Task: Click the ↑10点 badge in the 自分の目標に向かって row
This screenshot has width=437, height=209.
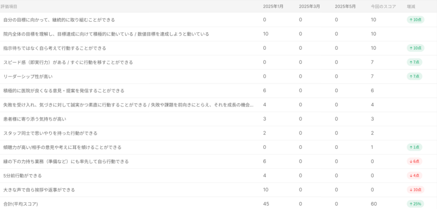Action: tap(415, 20)
